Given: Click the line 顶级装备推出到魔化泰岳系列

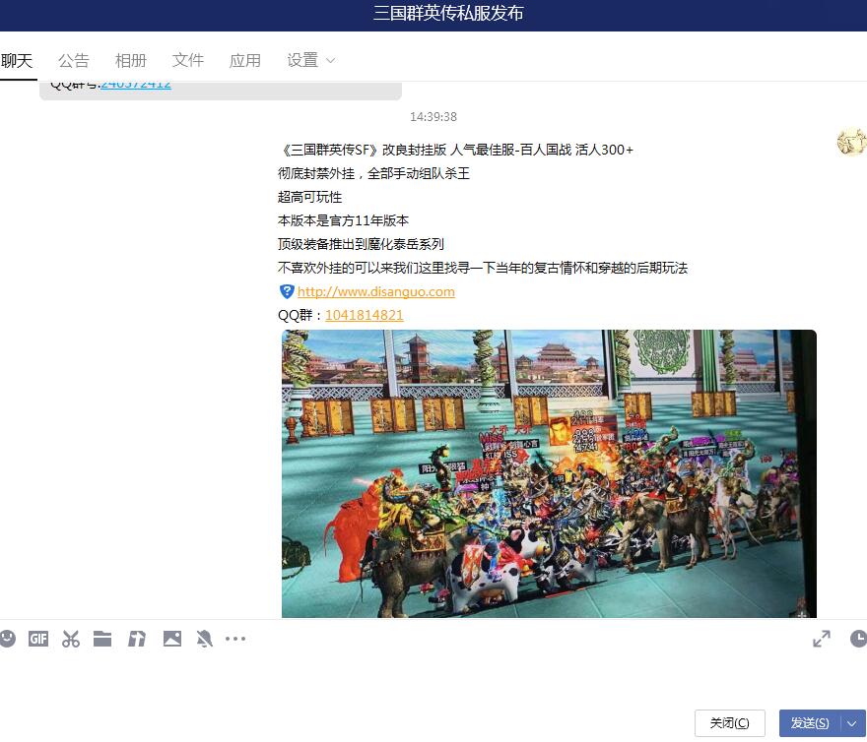Looking at the screenshot, I should 361,244.
